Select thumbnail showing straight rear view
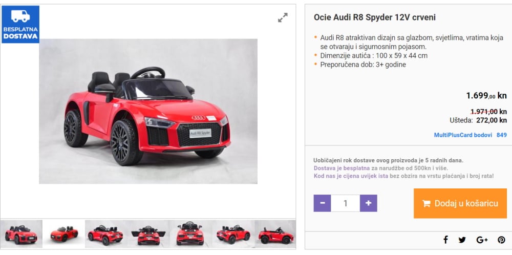The height and width of the screenshot is (255, 512). click(x=190, y=234)
